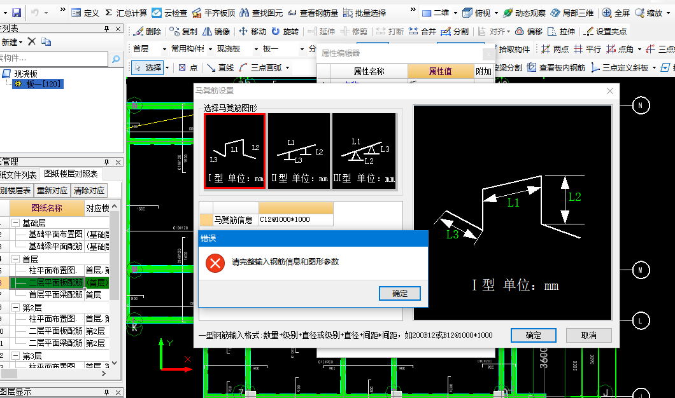Image resolution: width=675 pixels, height=398 pixels.
Task: Select 现浇板 tree node
Action: click(26, 74)
